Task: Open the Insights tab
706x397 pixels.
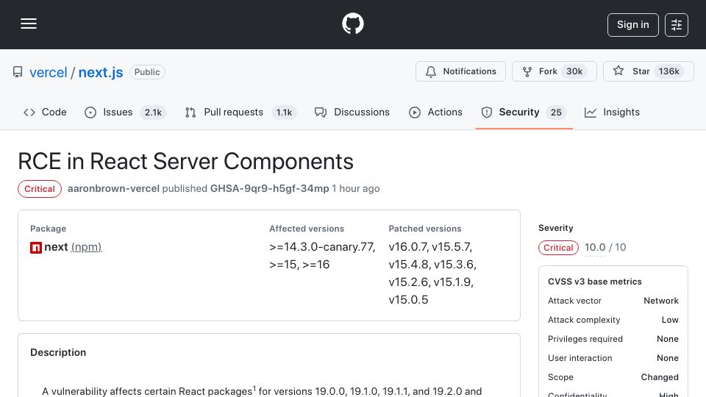Action: click(612, 112)
